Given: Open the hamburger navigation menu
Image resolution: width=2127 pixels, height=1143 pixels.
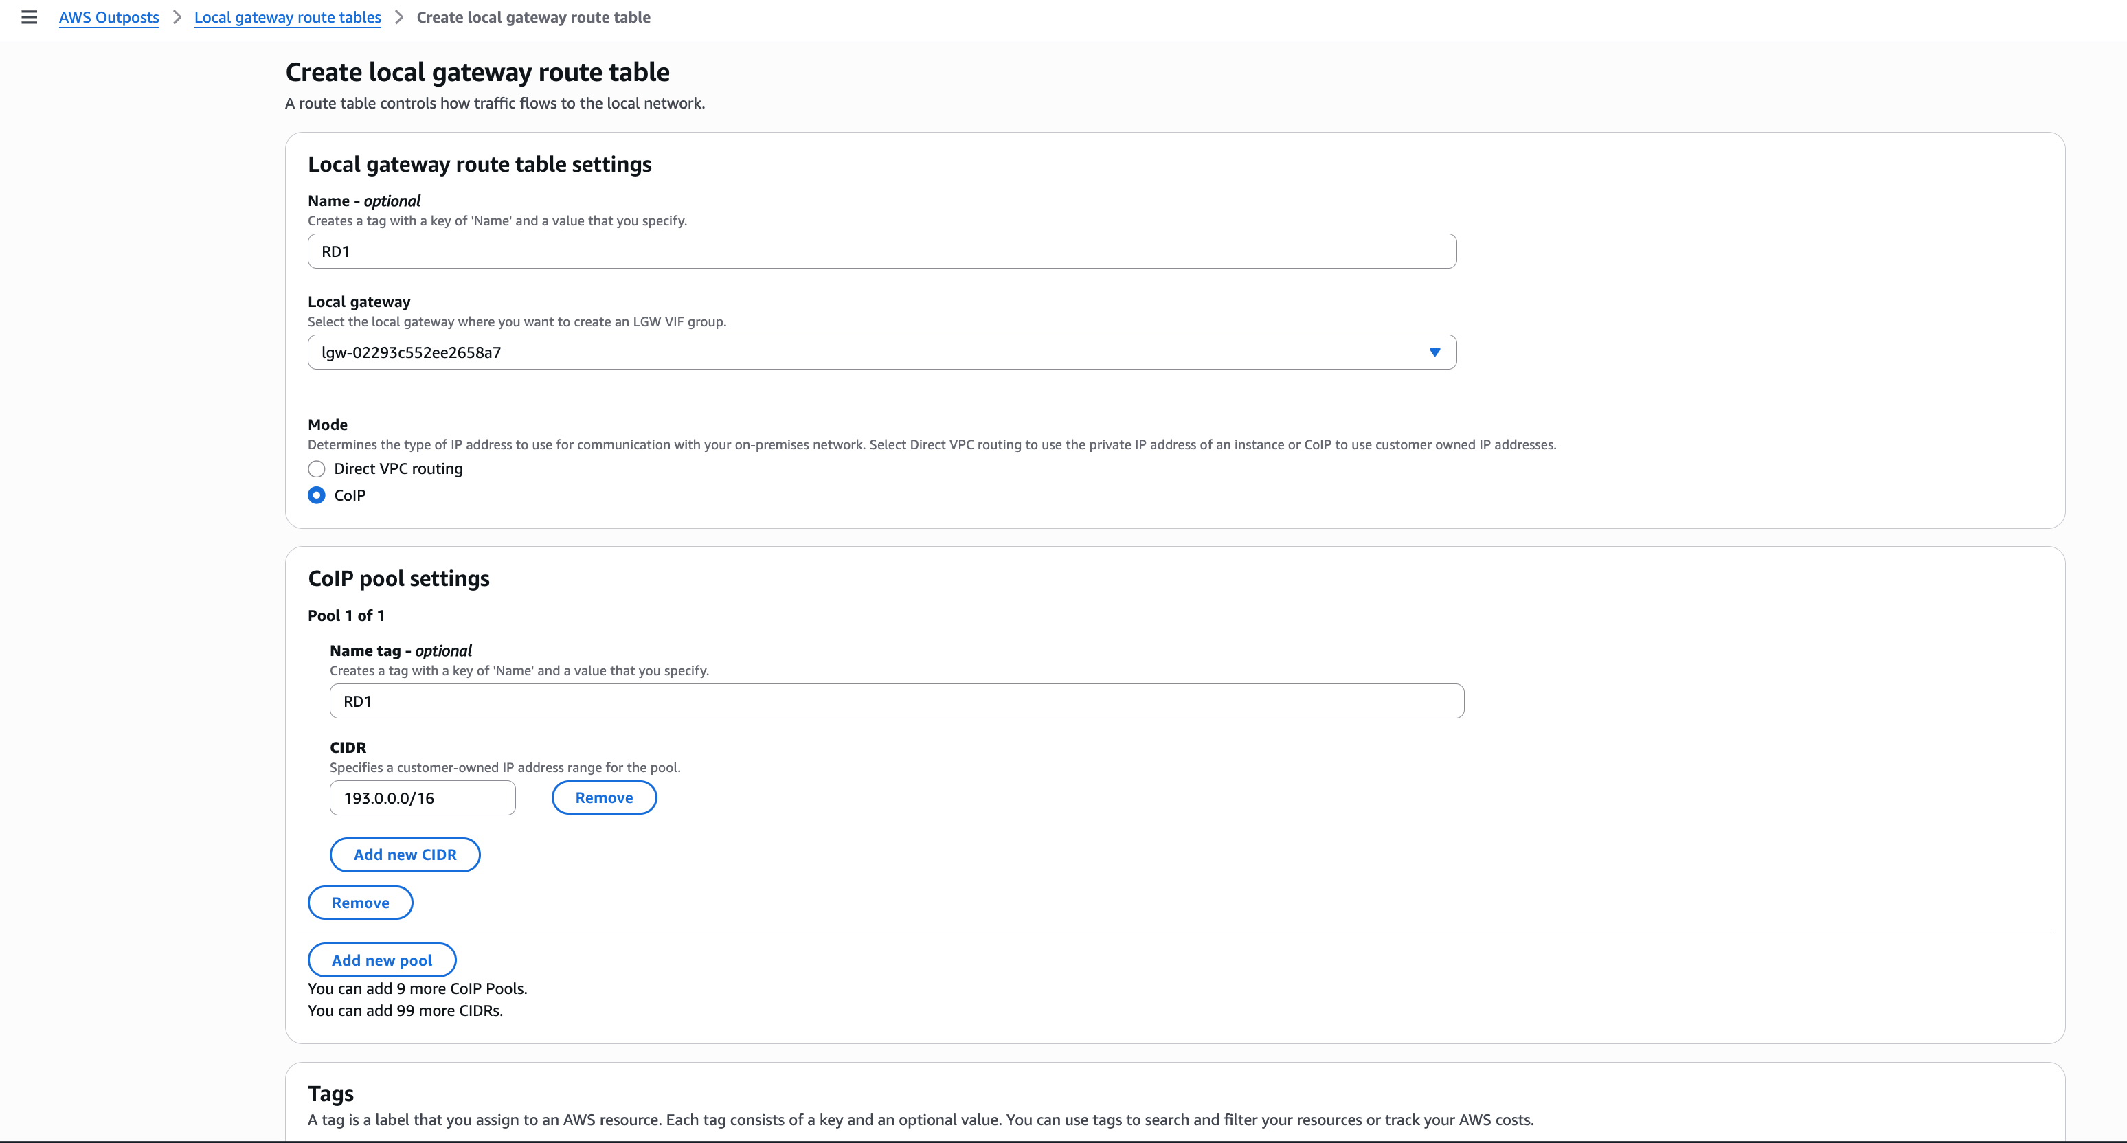Looking at the screenshot, I should 29,17.
